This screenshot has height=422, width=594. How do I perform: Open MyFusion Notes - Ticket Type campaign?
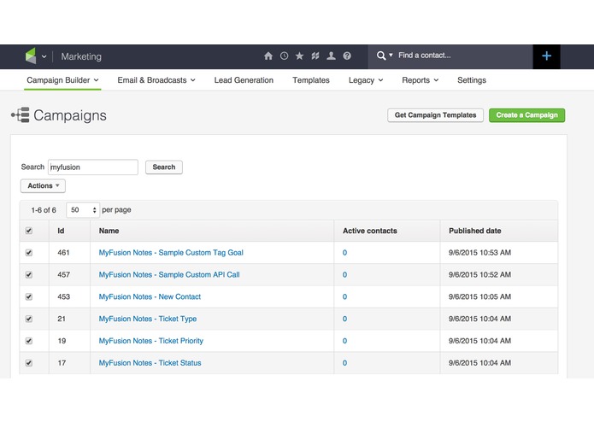(148, 319)
